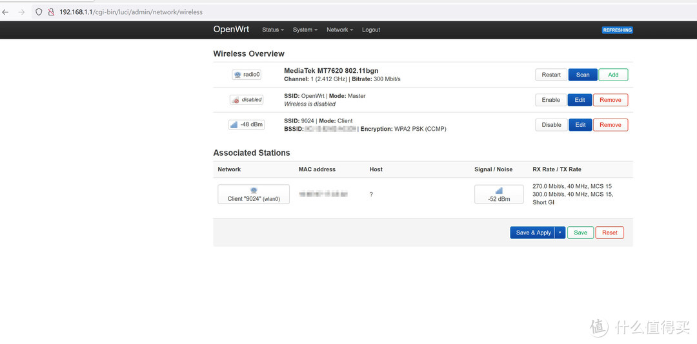
Task: Click Logout in the top navigation
Action: pos(371,30)
